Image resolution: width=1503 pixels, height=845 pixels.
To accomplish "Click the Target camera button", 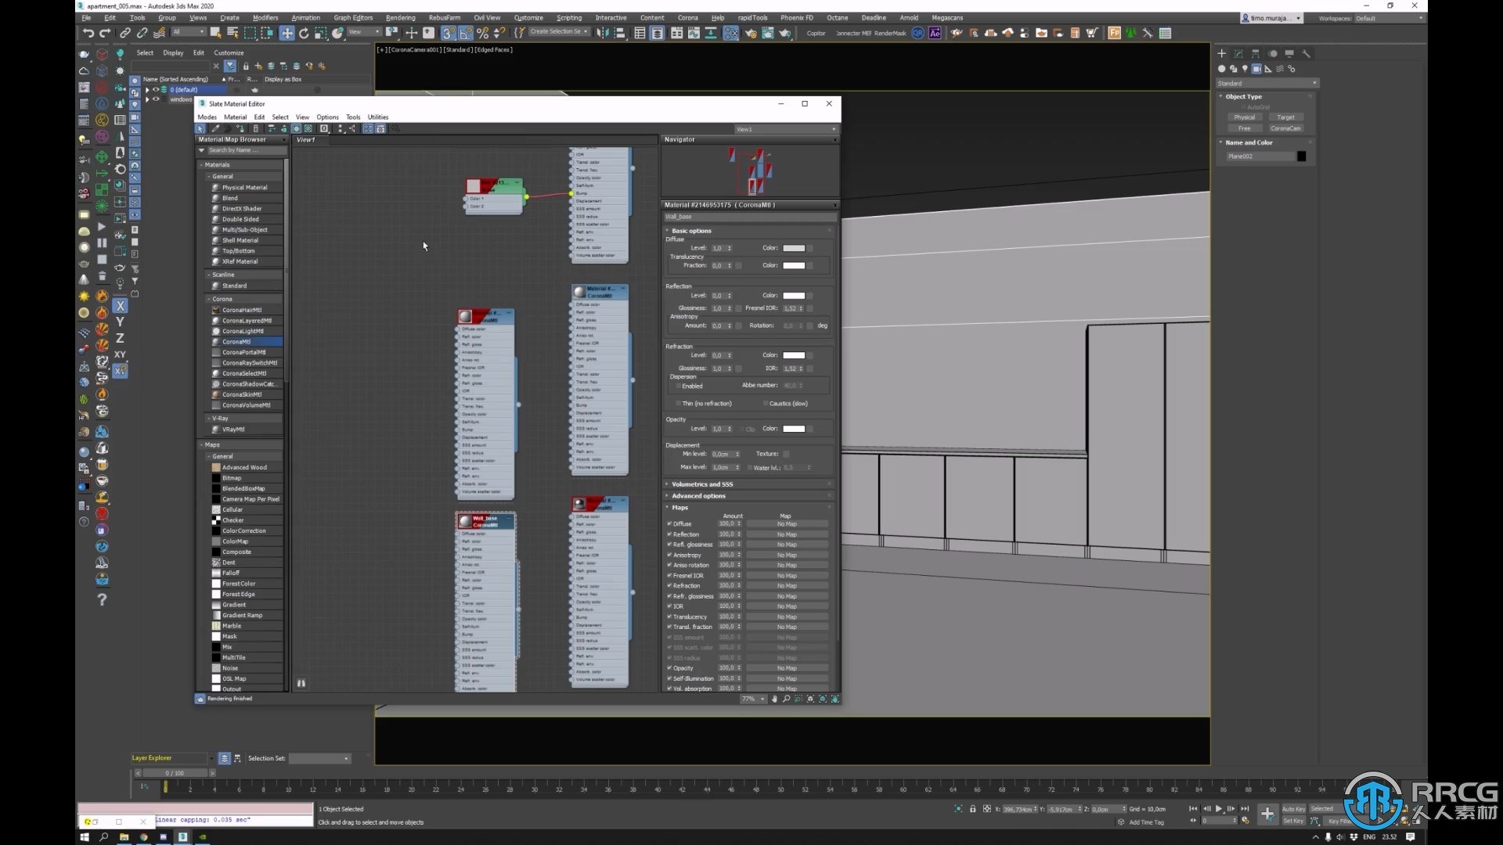I will (x=1285, y=117).
